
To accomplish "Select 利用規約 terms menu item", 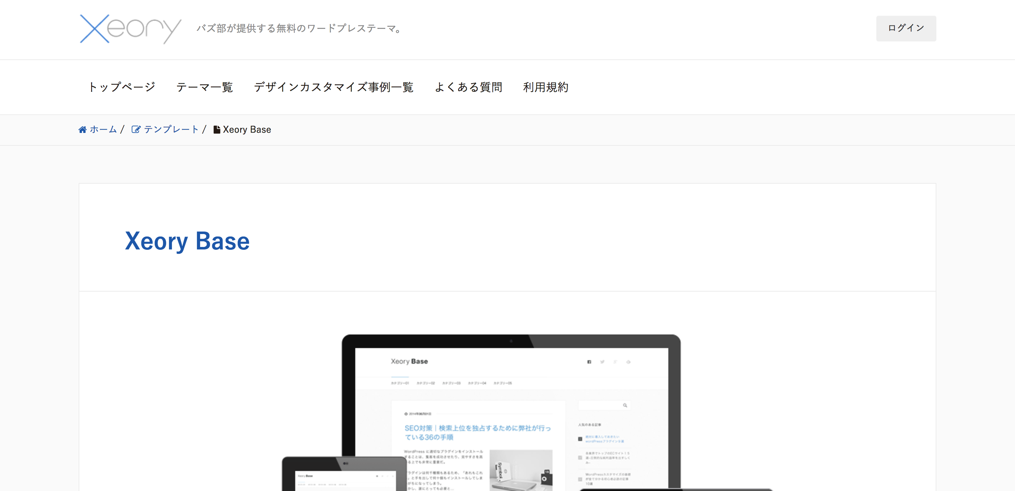I will 545,87.
